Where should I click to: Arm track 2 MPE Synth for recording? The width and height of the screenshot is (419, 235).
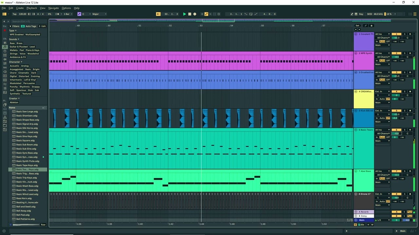pos(410,53)
